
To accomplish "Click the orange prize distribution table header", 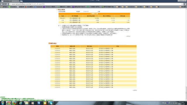I will (94, 14).
